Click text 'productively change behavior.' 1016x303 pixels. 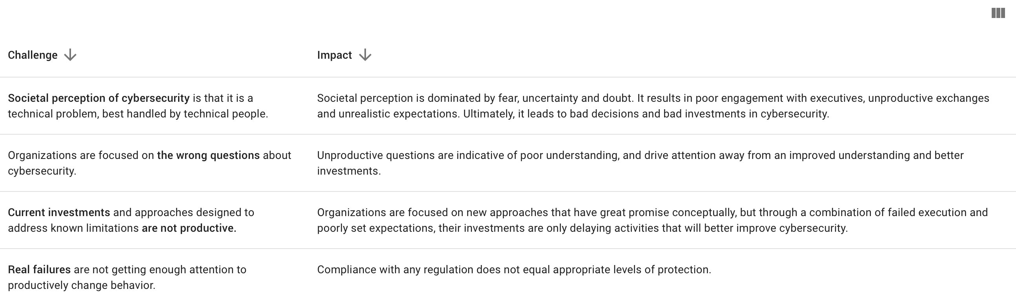pos(82,285)
